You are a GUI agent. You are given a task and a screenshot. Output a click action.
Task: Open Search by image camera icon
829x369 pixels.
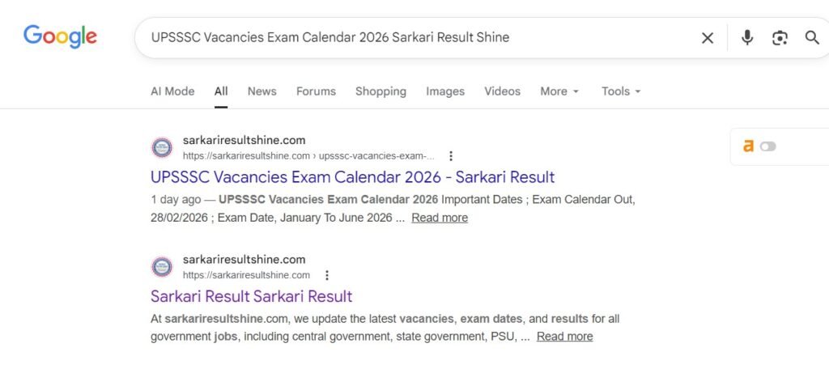[780, 37]
